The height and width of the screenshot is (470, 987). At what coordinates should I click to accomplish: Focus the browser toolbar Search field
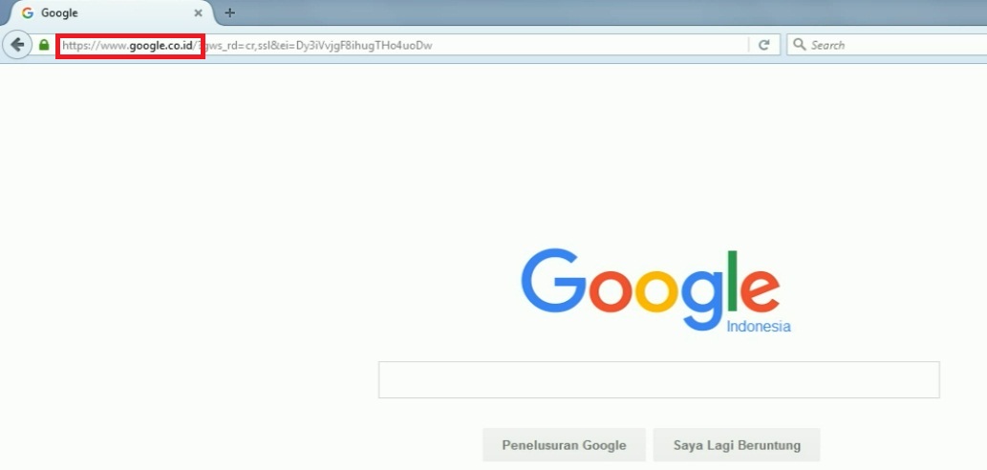pyautogui.click(x=888, y=45)
